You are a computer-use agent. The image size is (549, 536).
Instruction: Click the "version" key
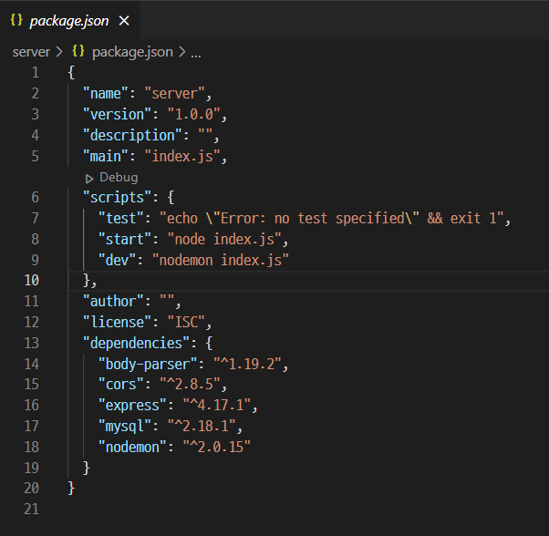118,115
